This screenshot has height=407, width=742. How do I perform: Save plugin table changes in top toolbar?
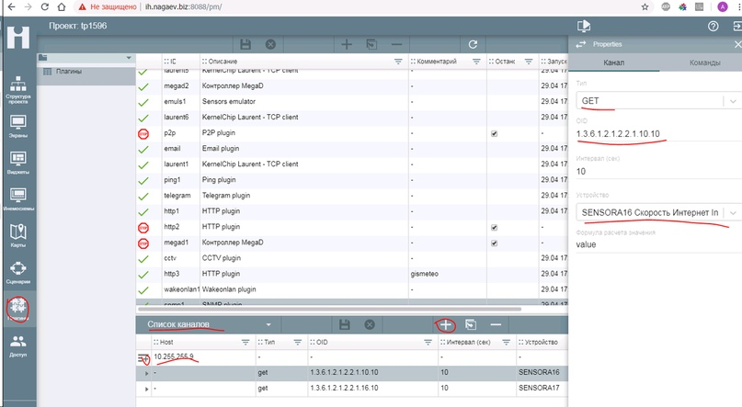245,44
